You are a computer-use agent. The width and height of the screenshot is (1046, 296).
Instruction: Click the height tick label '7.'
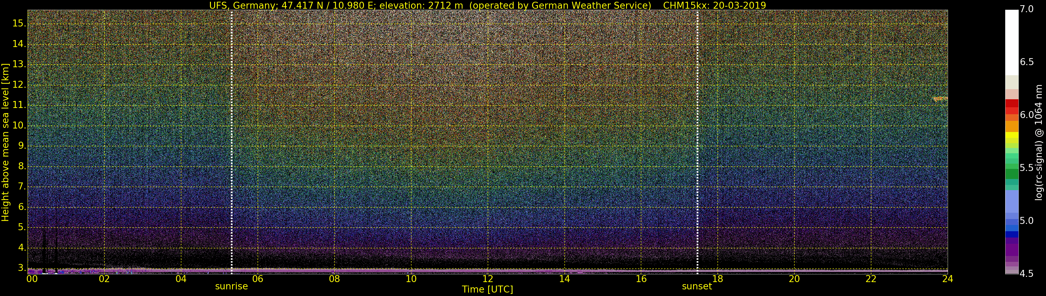pos(22,187)
